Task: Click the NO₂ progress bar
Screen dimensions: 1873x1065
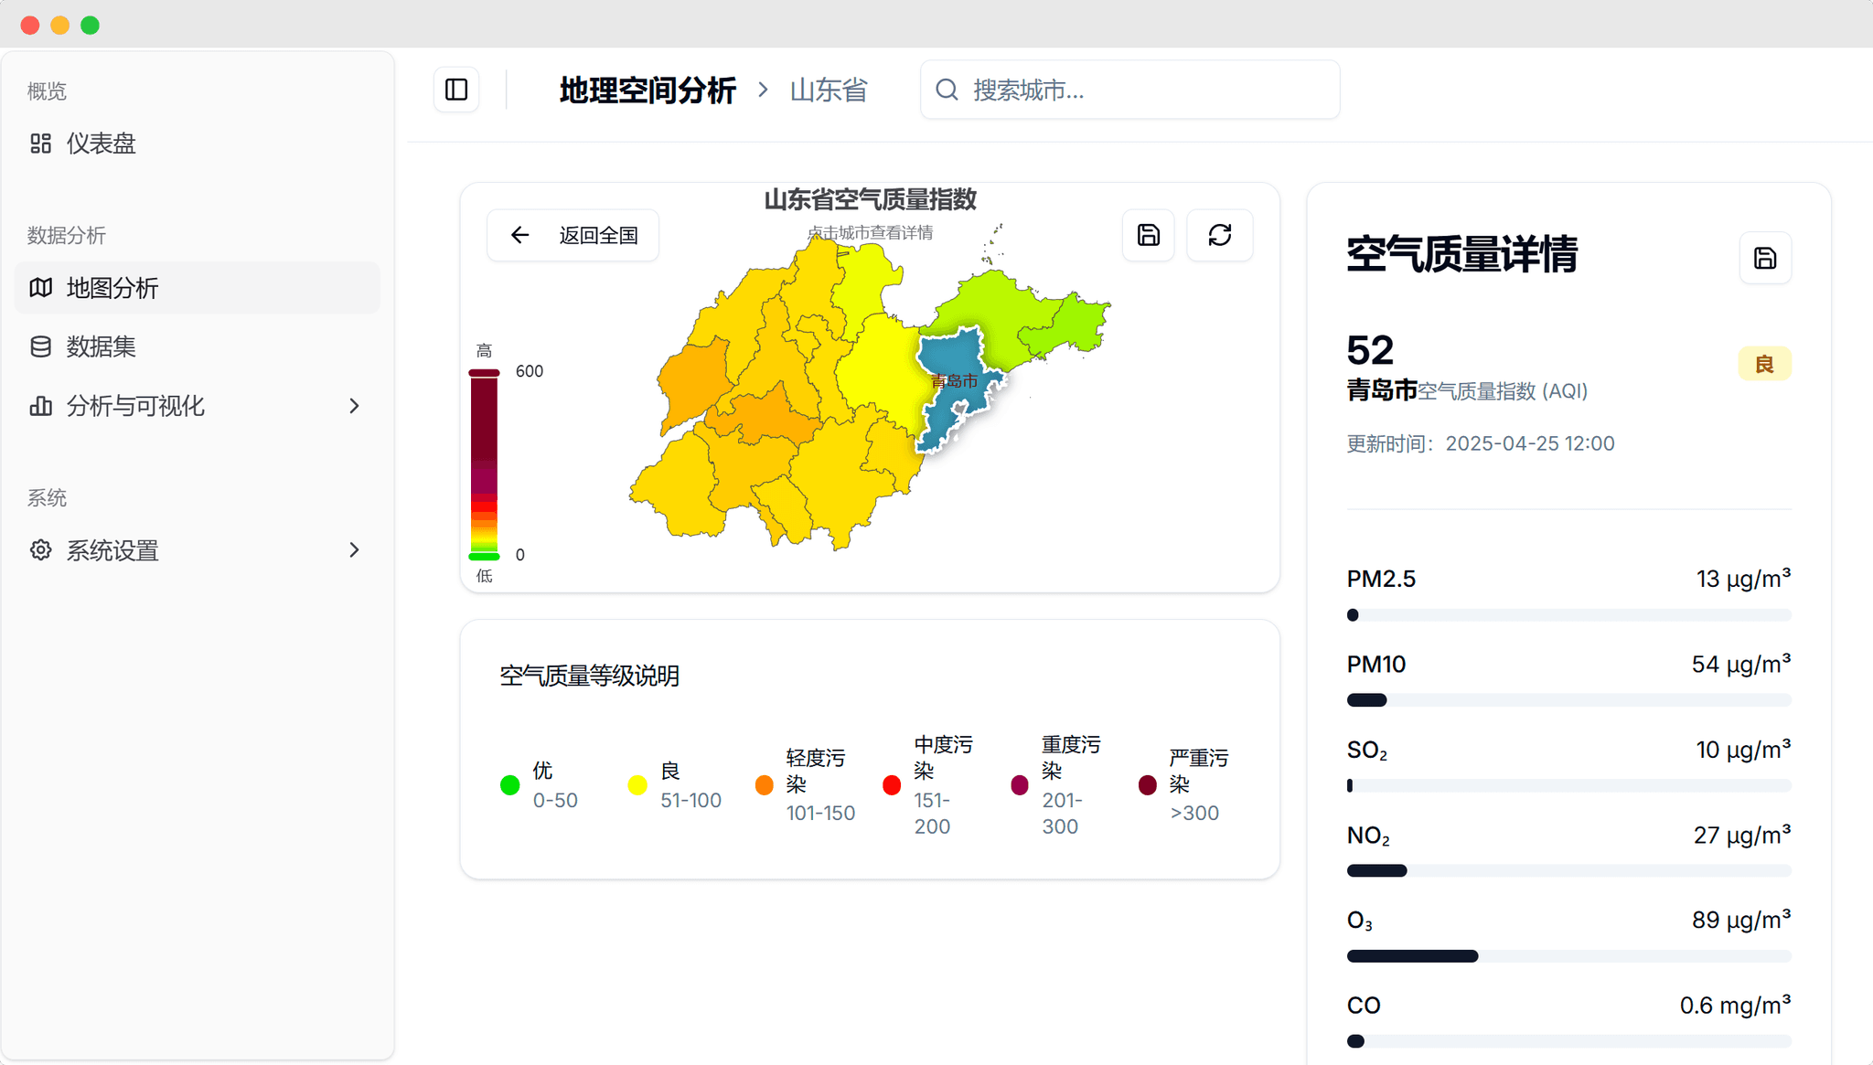Action: pyautogui.click(x=1568, y=871)
